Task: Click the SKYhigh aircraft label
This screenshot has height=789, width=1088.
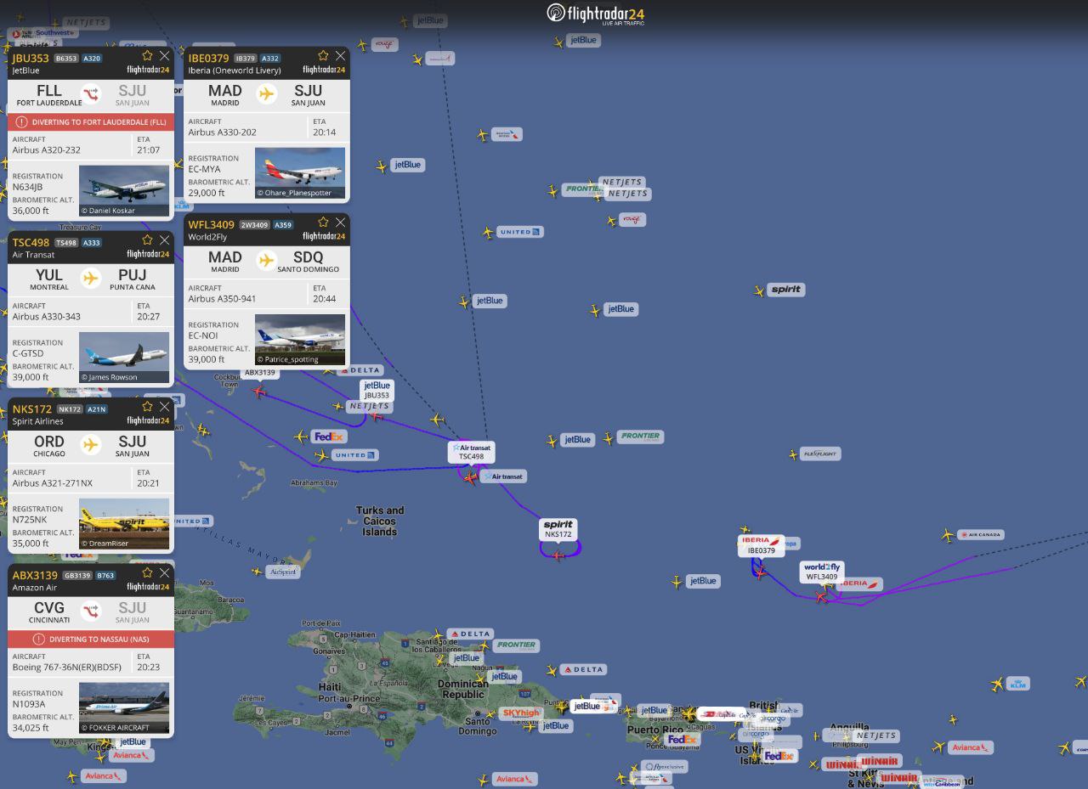Action: click(x=519, y=713)
